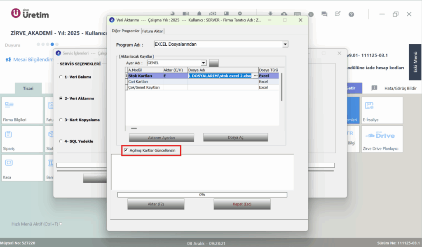Screen dimensions: 422x247
Task: Click the Hata/Görüş Bildir feedback icon
Action: (x=374, y=88)
